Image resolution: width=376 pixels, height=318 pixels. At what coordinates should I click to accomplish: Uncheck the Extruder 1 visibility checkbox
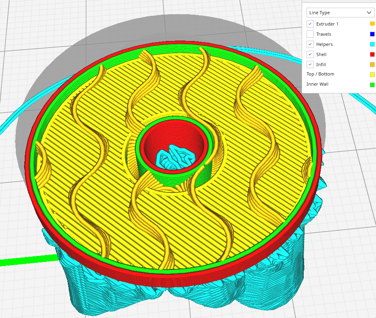click(x=310, y=24)
